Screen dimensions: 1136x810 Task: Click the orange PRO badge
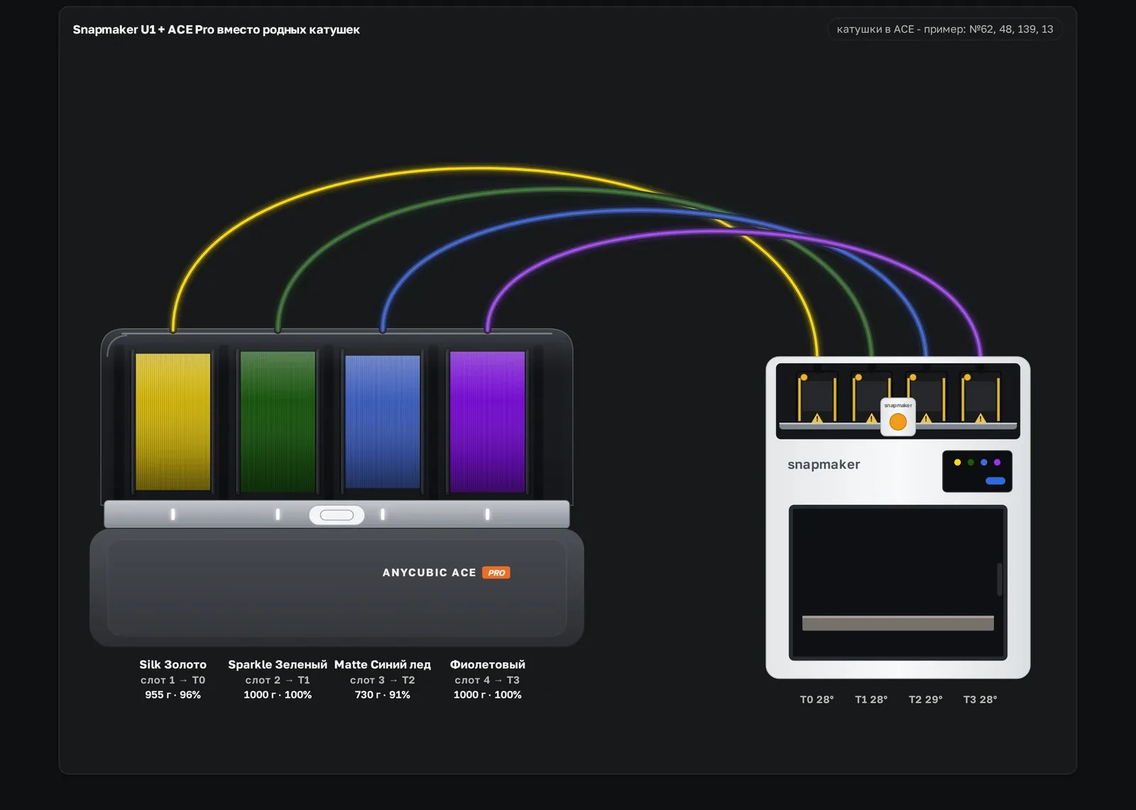click(x=496, y=573)
